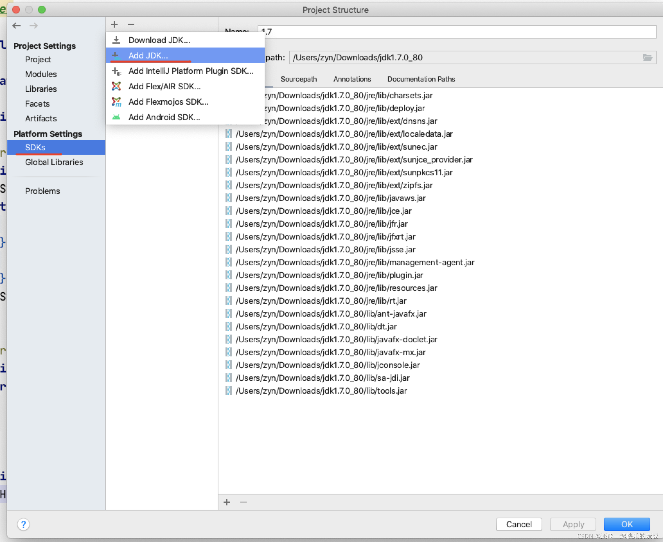This screenshot has width=663, height=542.
Task: Click the minus icon to remove an SDK
Action: (x=131, y=24)
